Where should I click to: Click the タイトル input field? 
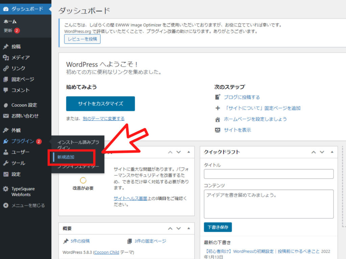click(269, 174)
